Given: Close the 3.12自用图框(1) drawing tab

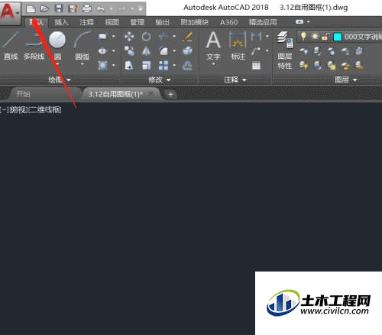Looking at the screenshot, I should point(151,94).
